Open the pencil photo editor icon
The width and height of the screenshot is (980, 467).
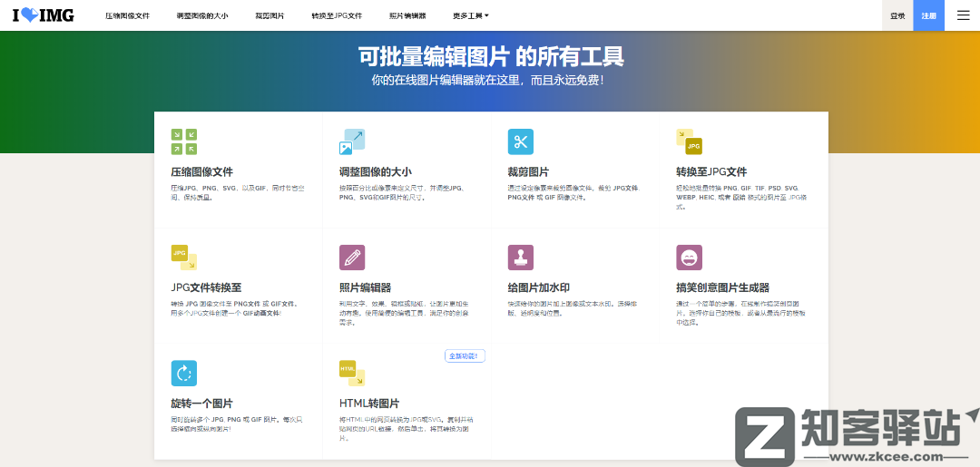pyautogui.click(x=352, y=258)
